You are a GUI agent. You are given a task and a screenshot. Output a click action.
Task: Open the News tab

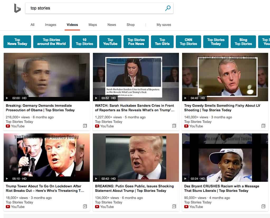pos(112,25)
